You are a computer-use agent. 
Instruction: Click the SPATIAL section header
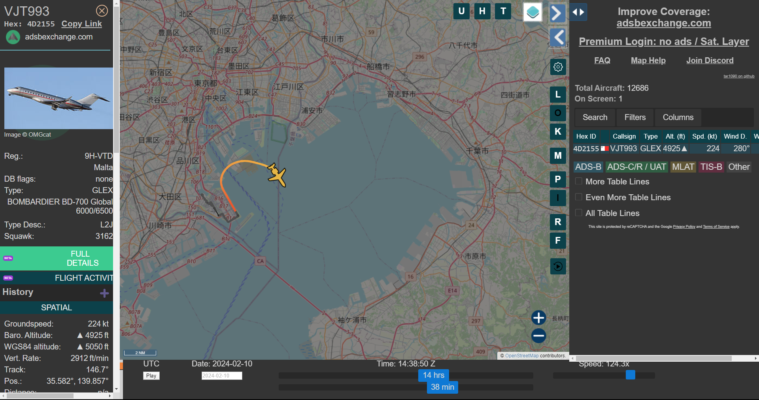57,308
